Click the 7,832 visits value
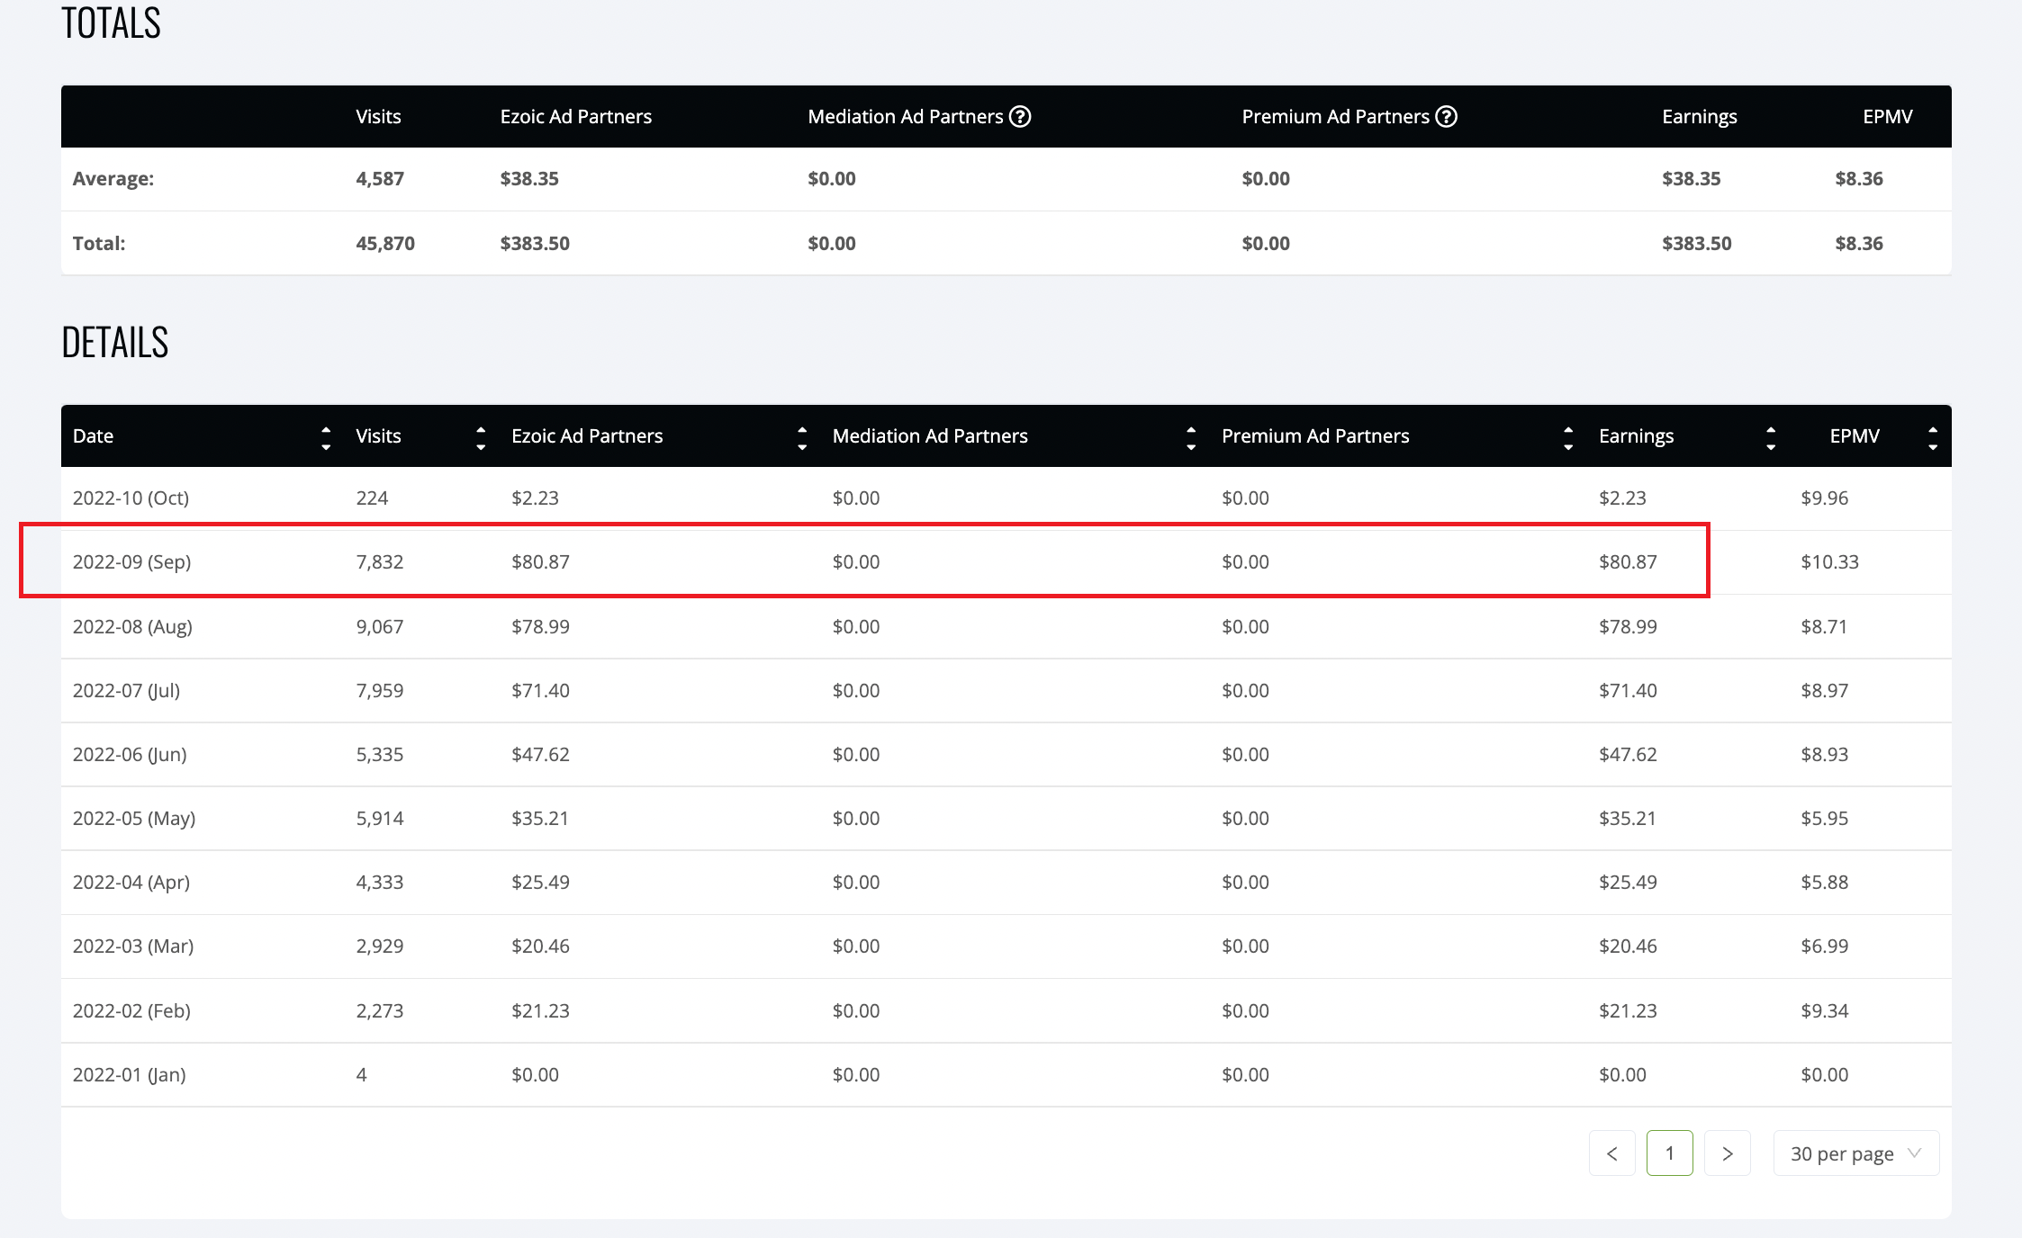Image resolution: width=2022 pixels, height=1238 pixels. [380, 562]
